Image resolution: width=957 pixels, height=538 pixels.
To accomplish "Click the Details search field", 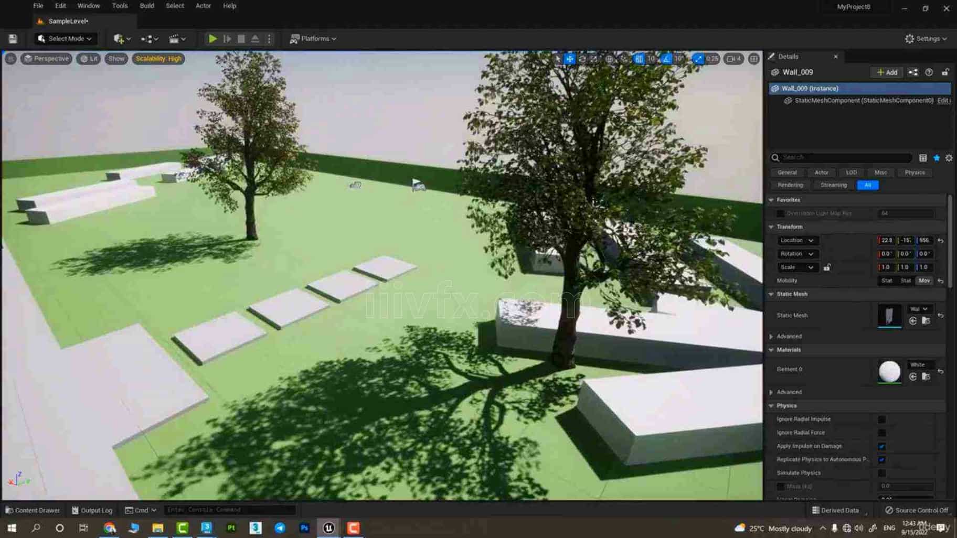I will [841, 157].
